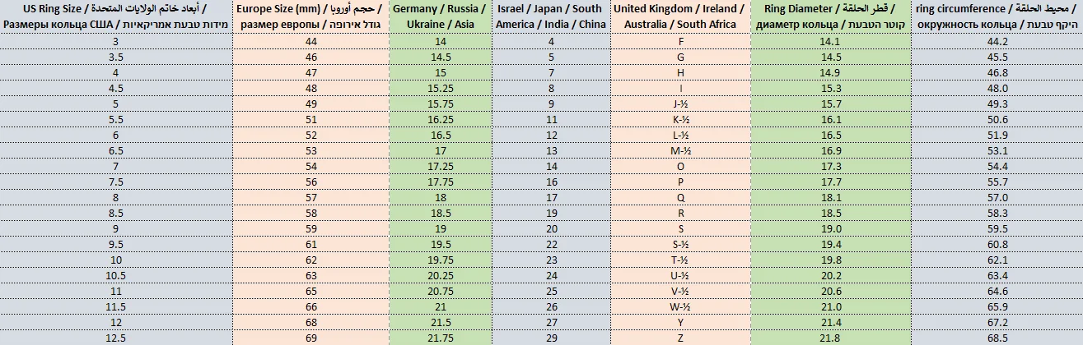Select circumference cell 44.2

(x=997, y=41)
